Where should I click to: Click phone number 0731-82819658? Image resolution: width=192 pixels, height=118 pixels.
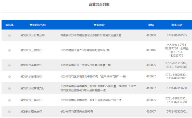click(x=177, y=88)
